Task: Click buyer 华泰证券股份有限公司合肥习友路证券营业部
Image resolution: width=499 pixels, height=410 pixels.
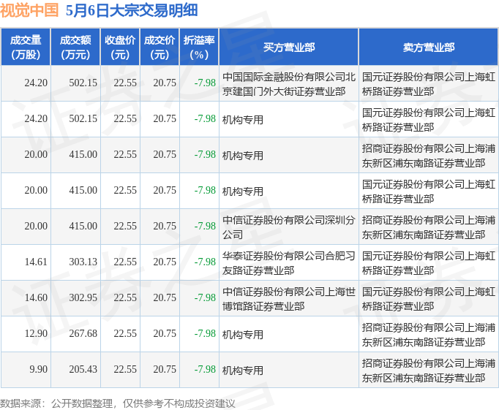Action: [x=288, y=263]
